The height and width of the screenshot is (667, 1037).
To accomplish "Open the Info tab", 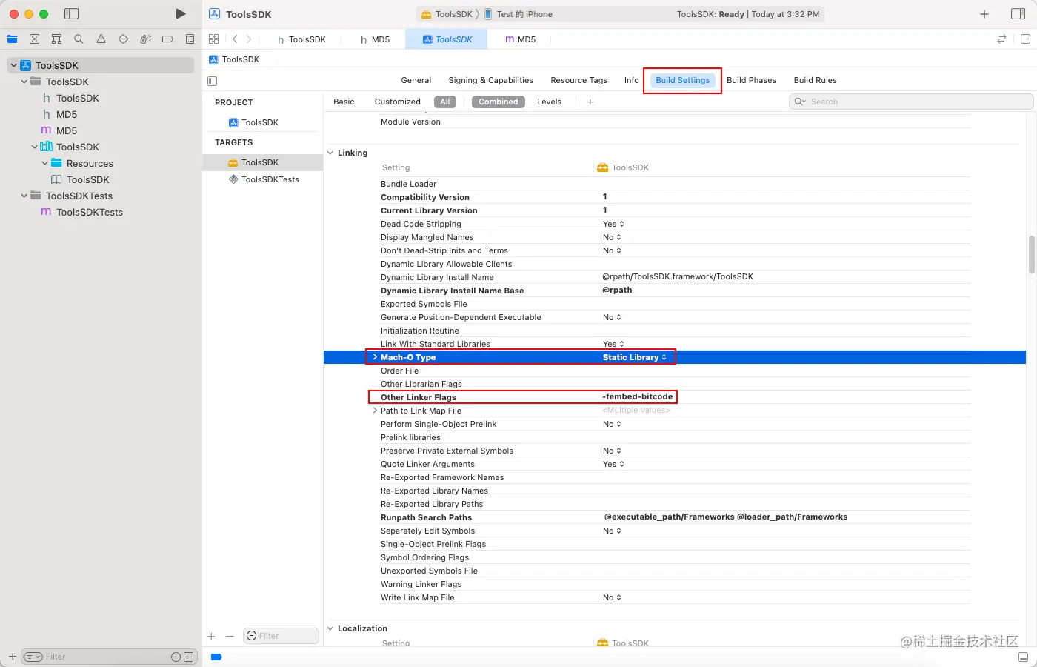I will [x=631, y=80].
